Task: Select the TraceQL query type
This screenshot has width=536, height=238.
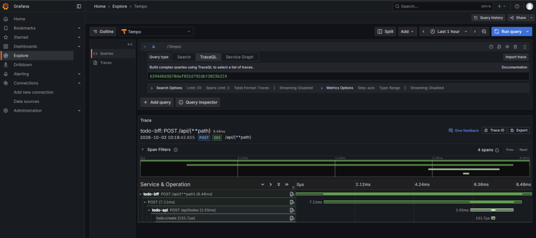Action: 208,57
